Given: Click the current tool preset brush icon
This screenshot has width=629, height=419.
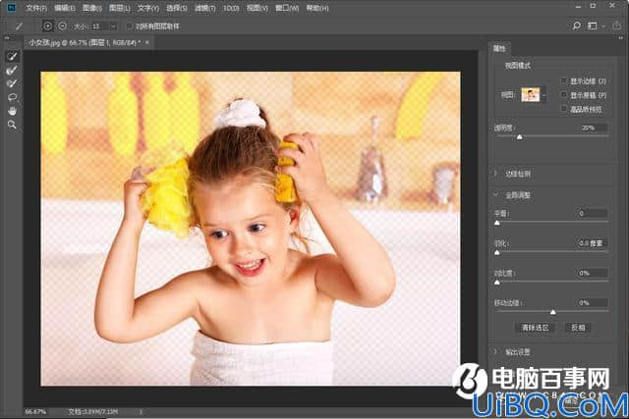Looking at the screenshot, I should (19, 26).
